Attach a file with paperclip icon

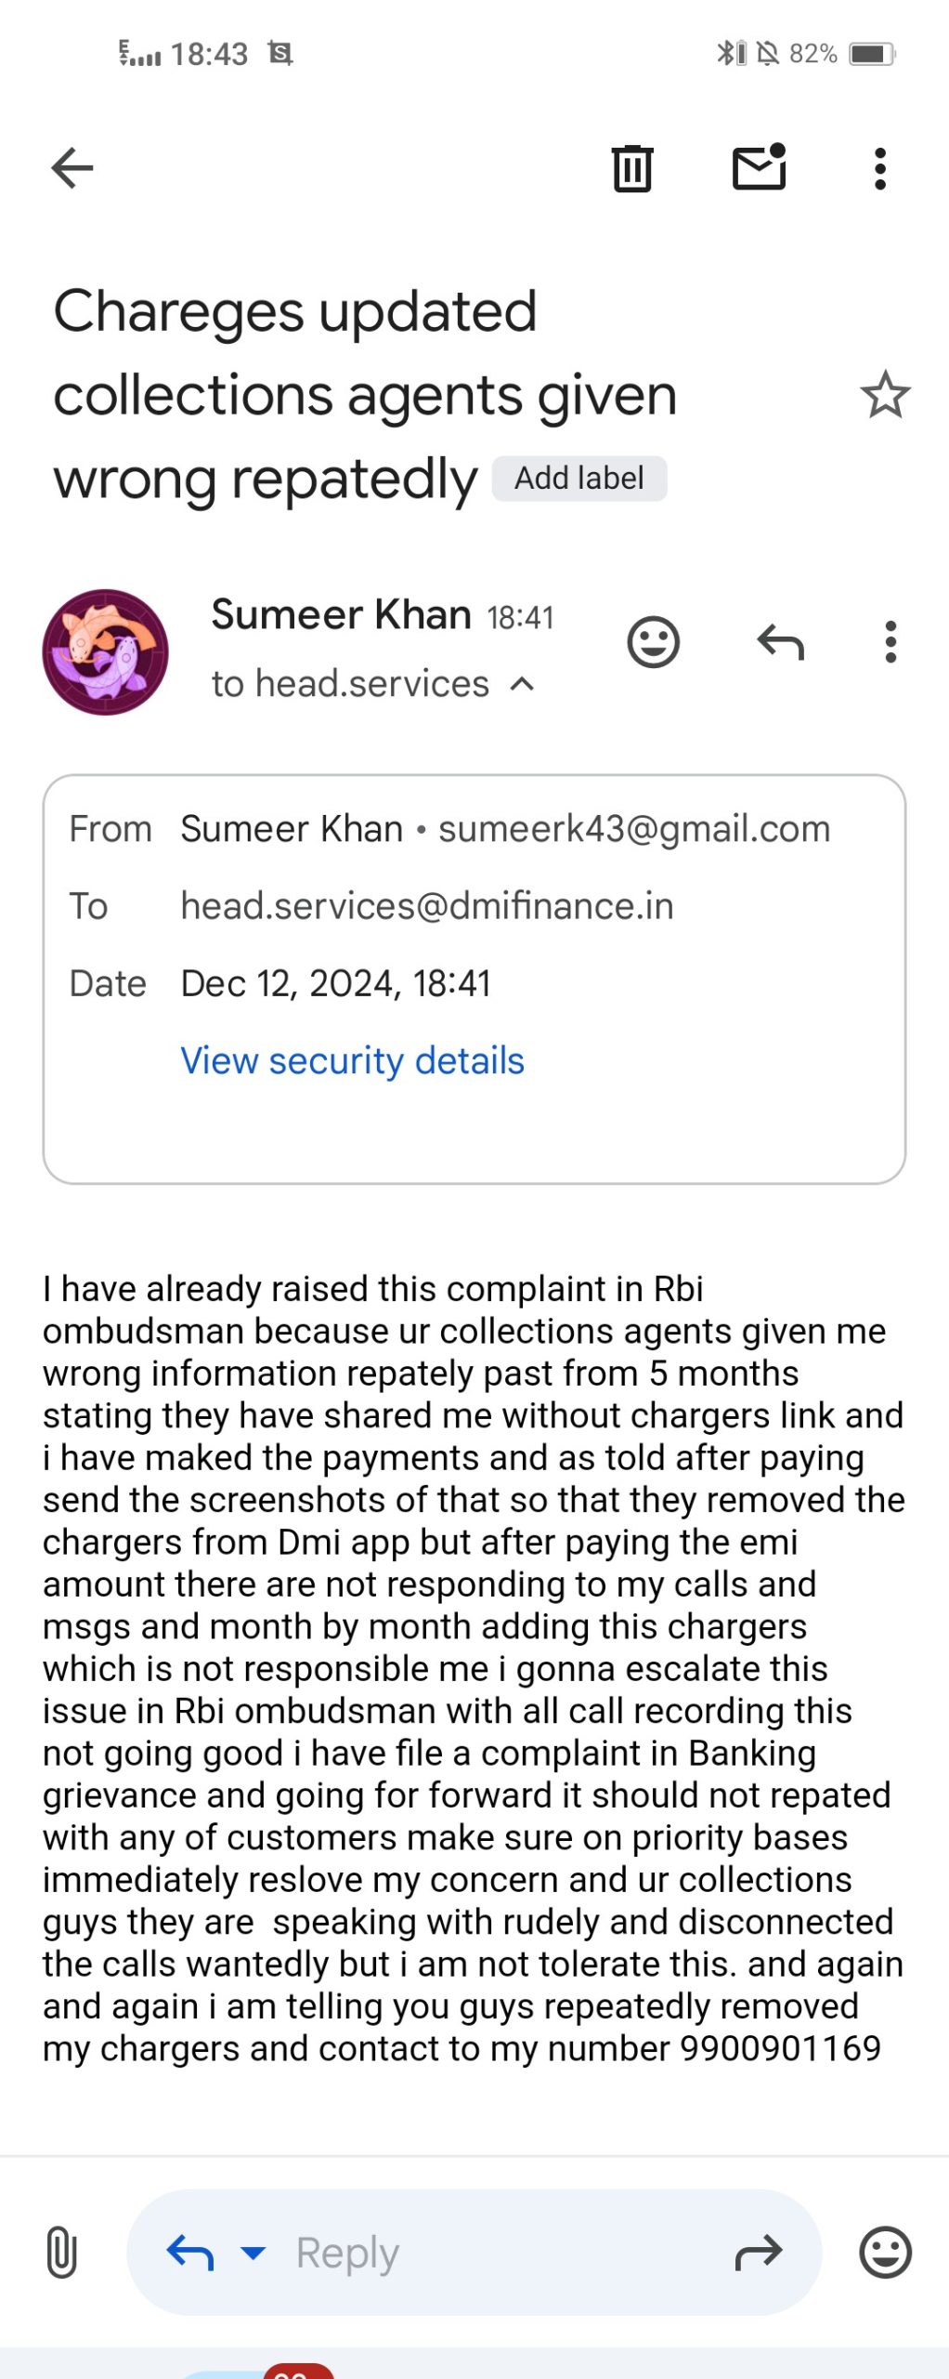(x=61, y=2252)
